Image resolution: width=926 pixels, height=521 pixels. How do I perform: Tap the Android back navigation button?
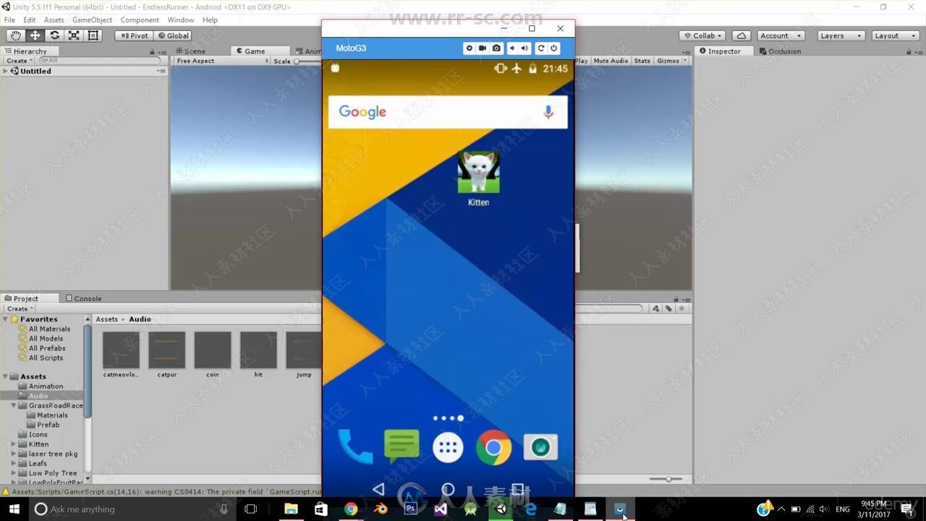tap(378, 490)
